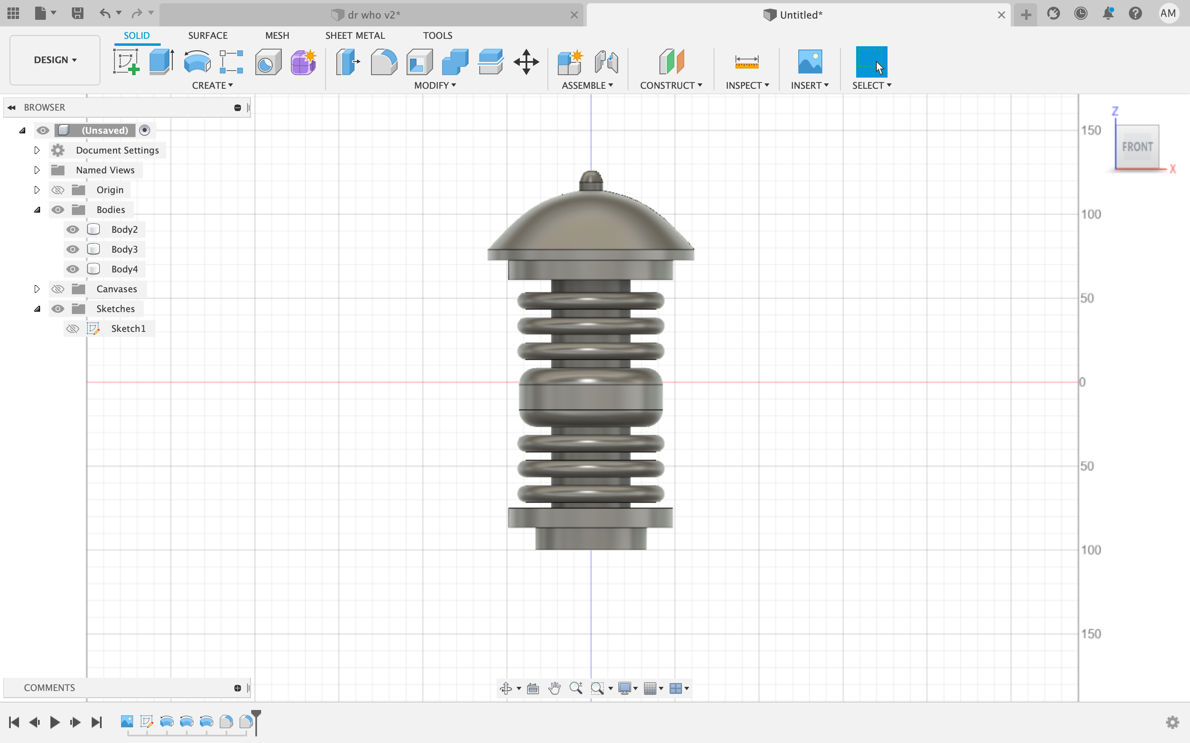Viewport: 1190px width, 743px height.
Task: Activate the Move/Copy tool
Action: coord(526,62)
